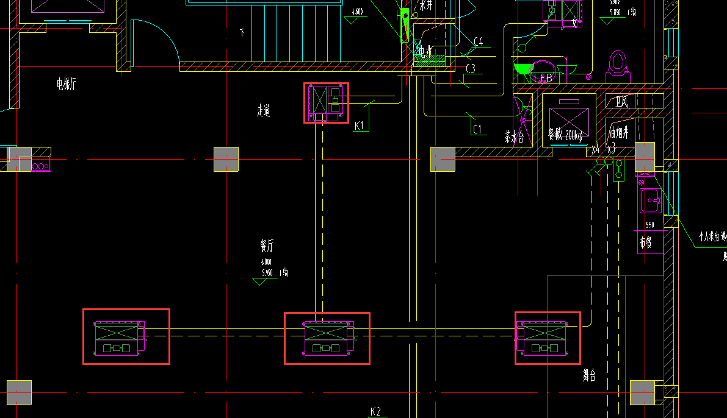Screen dimensions: 727x418
Task: Select the crossed box symbol in 餐梯 shaft
Action: click(569, 122)
